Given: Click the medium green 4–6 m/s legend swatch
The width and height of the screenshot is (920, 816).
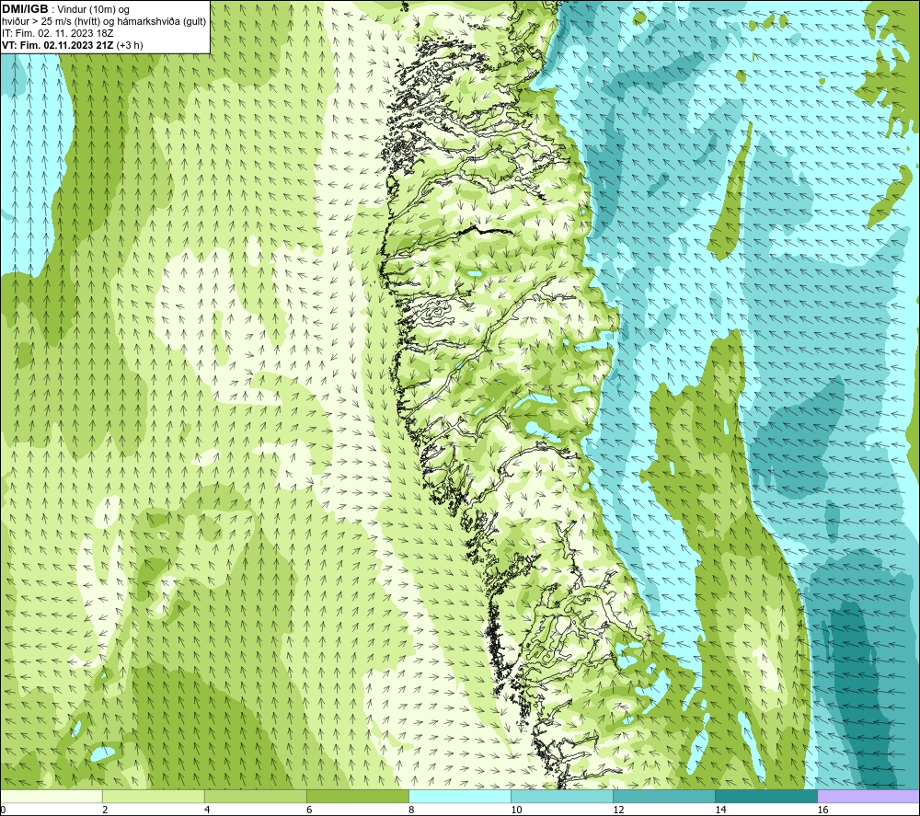Looking at the screenshot, I should (x=255, y=796).
